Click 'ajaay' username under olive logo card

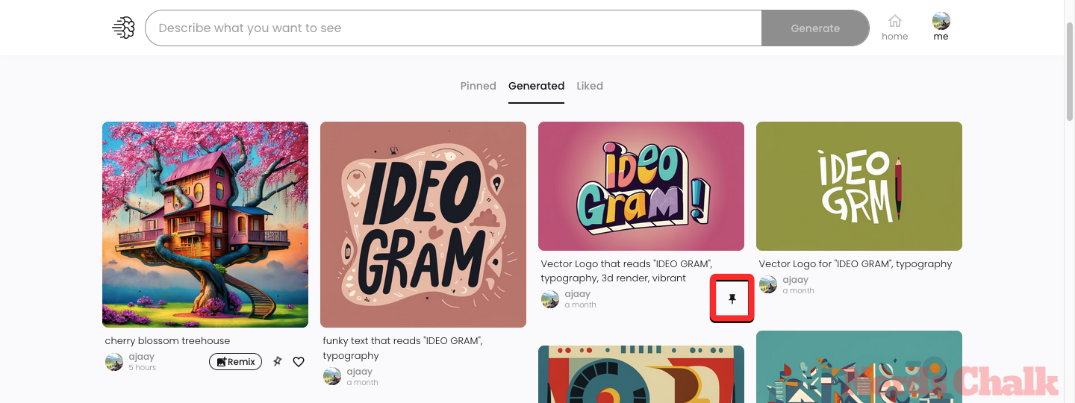(x=795, y=280)
